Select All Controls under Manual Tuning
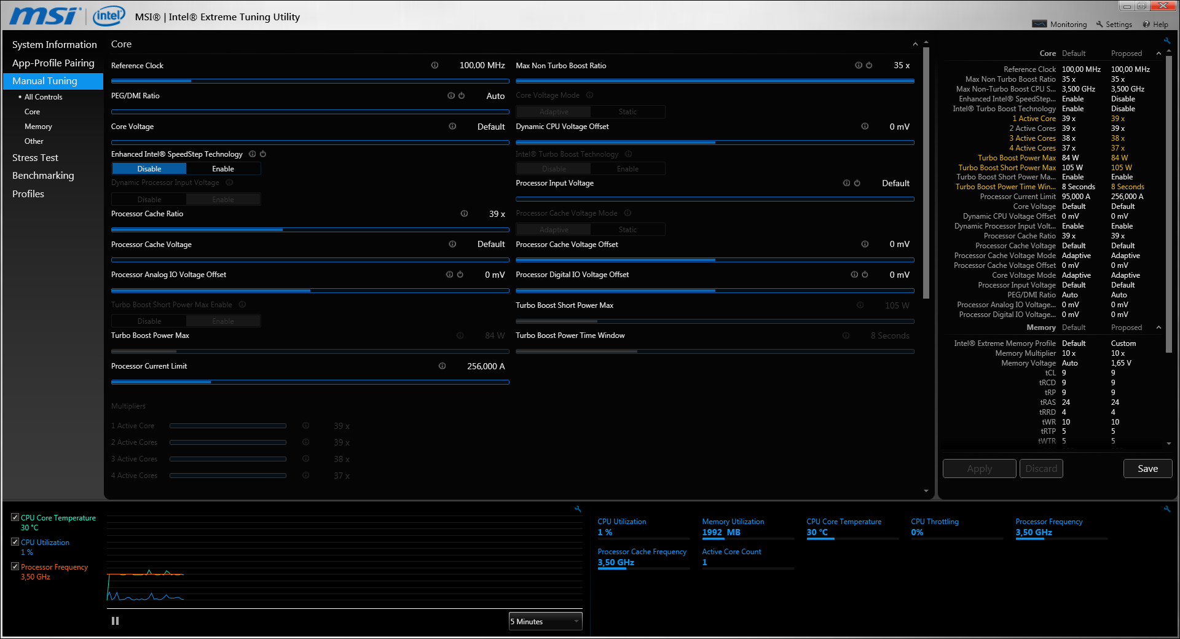The height and width of the screenshot is (639, 1180). [x=43, y=97]
